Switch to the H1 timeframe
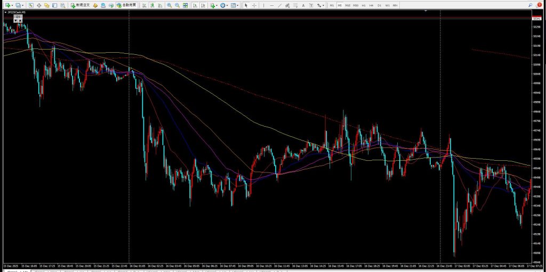The height and width of the screenshot is (272, 546). pos(363,5)
